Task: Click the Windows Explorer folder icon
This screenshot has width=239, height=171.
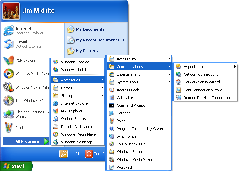Action: point(112,152)
